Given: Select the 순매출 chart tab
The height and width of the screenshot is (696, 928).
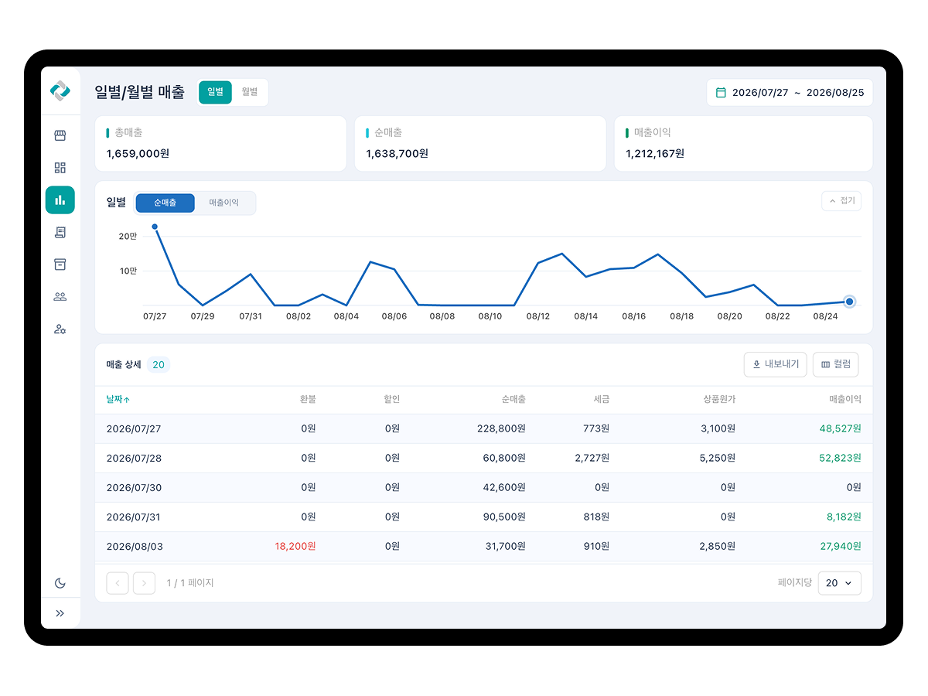Looking at the screenshot, I should tap(165, 203).
